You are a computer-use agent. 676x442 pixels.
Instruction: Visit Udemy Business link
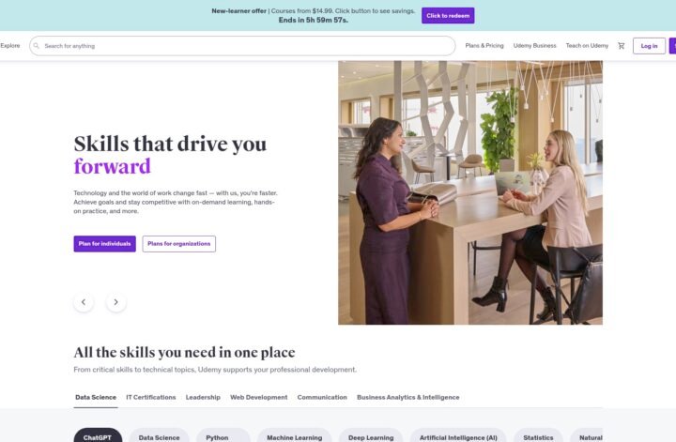(534, 46)
